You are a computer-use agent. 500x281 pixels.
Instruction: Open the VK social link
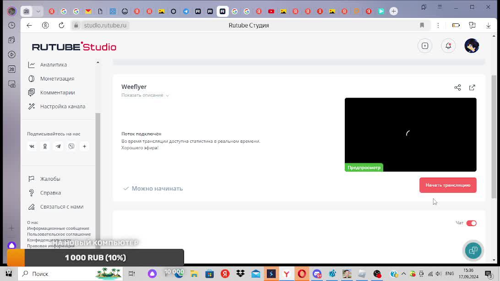[x=32, y=146]
